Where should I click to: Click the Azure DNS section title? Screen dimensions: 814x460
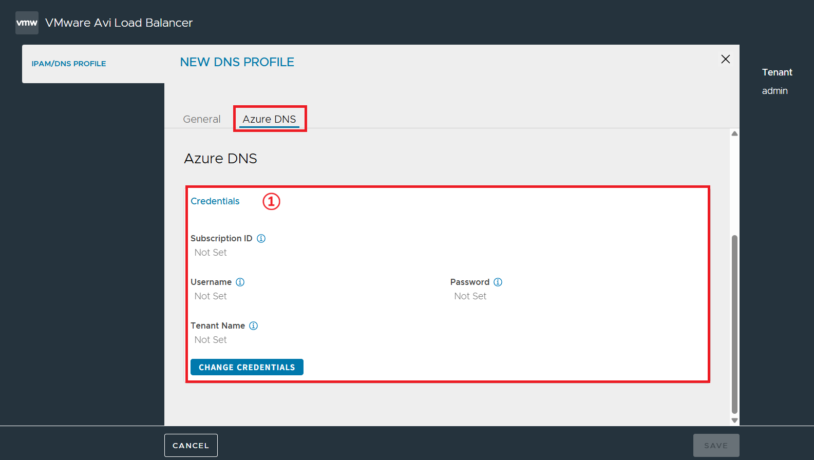coord(220,158)
